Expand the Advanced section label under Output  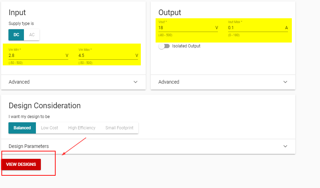[x=169, y=82]
